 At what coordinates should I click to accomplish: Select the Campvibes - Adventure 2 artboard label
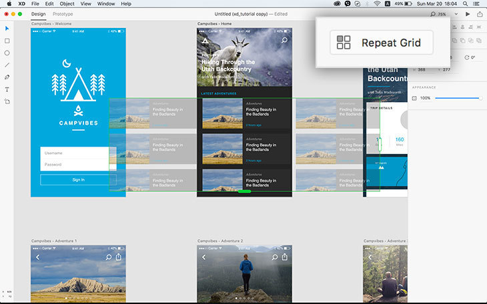(220, 241)
